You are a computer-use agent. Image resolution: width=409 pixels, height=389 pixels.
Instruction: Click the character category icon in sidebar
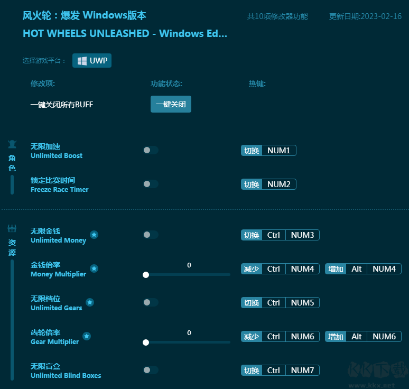tap(12, 144)
